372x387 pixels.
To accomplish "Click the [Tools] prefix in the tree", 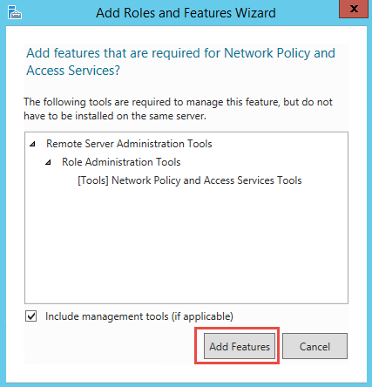I will pyautogui.click(x=93, y=180).
